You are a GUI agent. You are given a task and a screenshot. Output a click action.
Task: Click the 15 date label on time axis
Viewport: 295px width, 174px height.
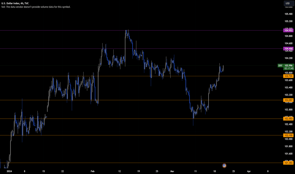(x=43, y=171)
